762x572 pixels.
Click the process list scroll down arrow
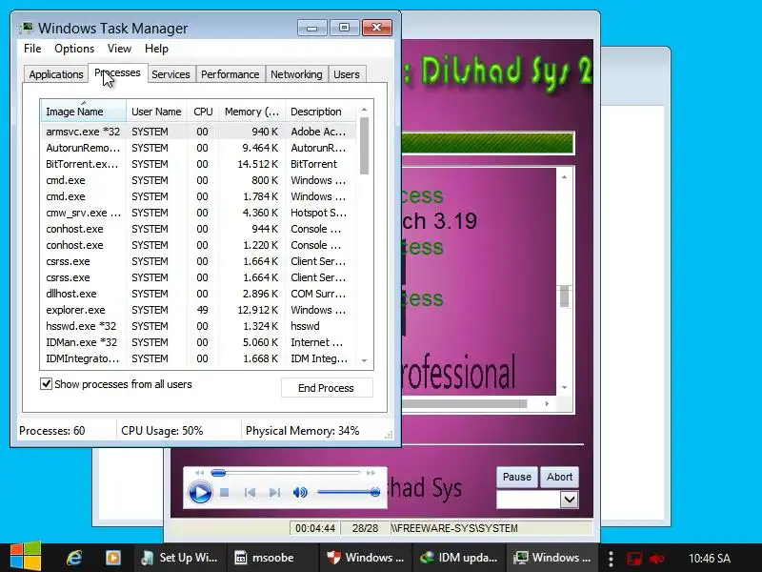(x=364, y=360)
